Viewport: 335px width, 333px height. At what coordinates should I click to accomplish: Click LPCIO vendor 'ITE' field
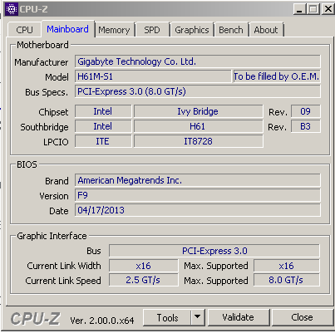103,141
